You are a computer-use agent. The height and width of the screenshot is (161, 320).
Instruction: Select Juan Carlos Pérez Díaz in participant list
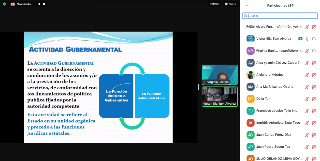click(x=273, y=135)
